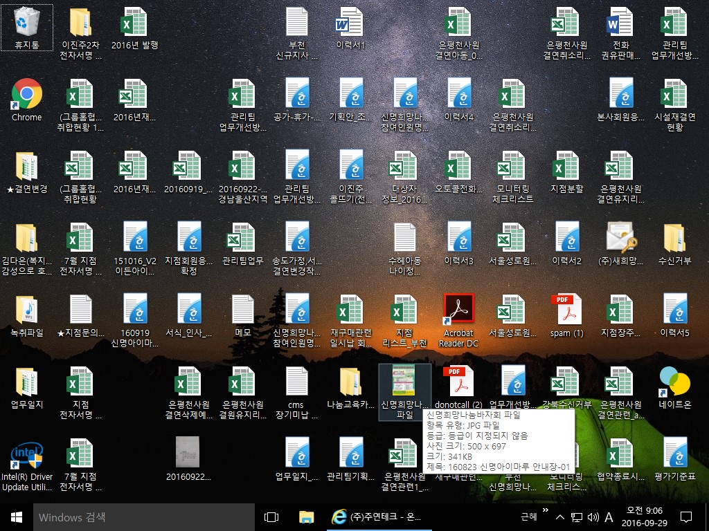Select the spam (1) PDF file

566,315
